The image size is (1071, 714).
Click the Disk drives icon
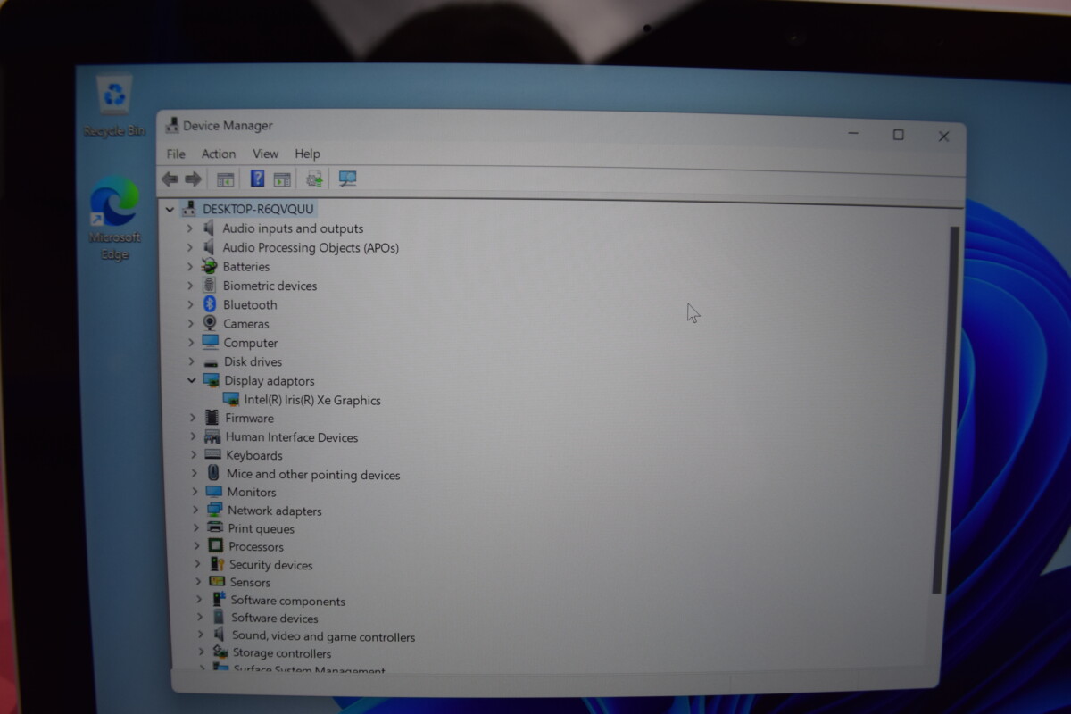[x=211, y=362]
